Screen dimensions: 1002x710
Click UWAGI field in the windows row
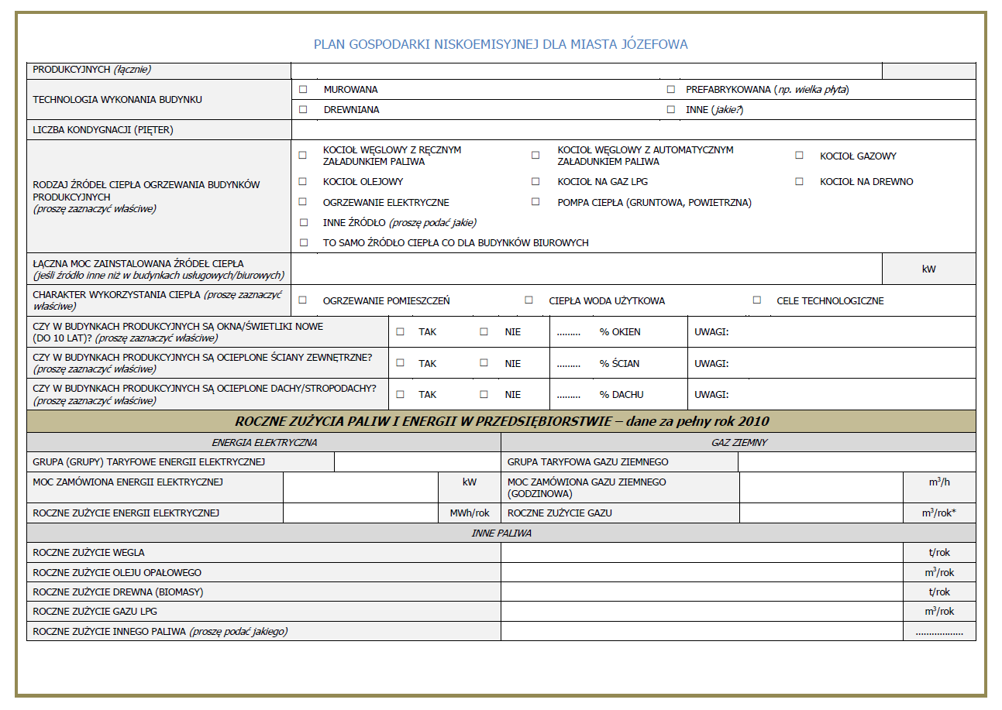(832, 331)
